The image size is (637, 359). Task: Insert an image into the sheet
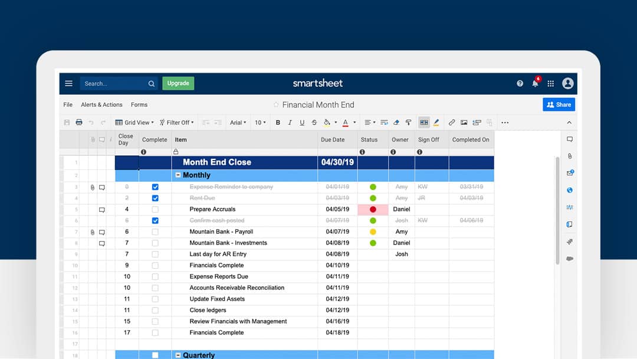[x=464, y=122]
